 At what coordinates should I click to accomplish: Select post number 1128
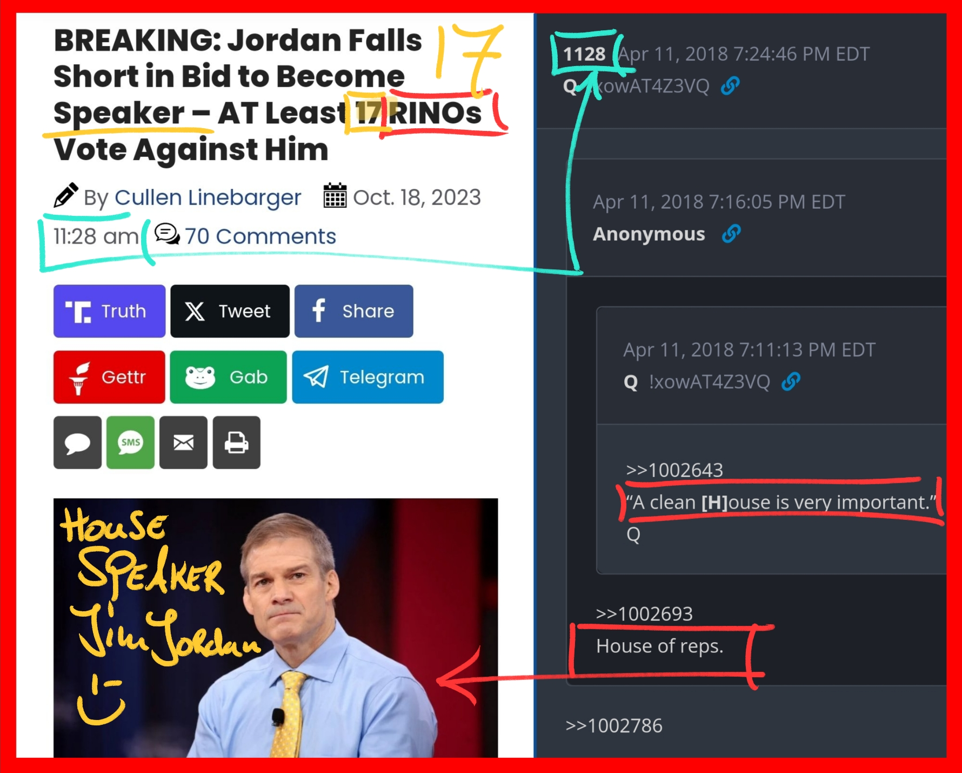click(584, 54)
